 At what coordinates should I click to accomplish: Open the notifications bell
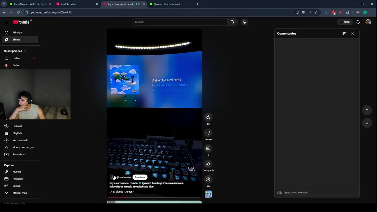(358, 22)
